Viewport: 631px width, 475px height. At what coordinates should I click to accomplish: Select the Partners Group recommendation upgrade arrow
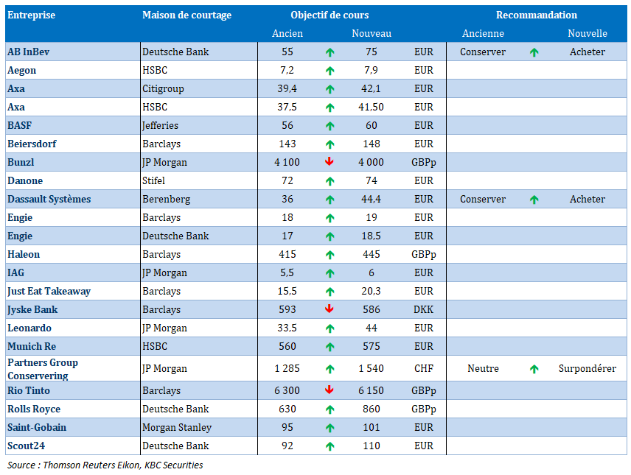click(x=534, y=369)
